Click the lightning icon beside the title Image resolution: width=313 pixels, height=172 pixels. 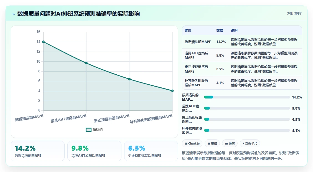click(13, 14)
